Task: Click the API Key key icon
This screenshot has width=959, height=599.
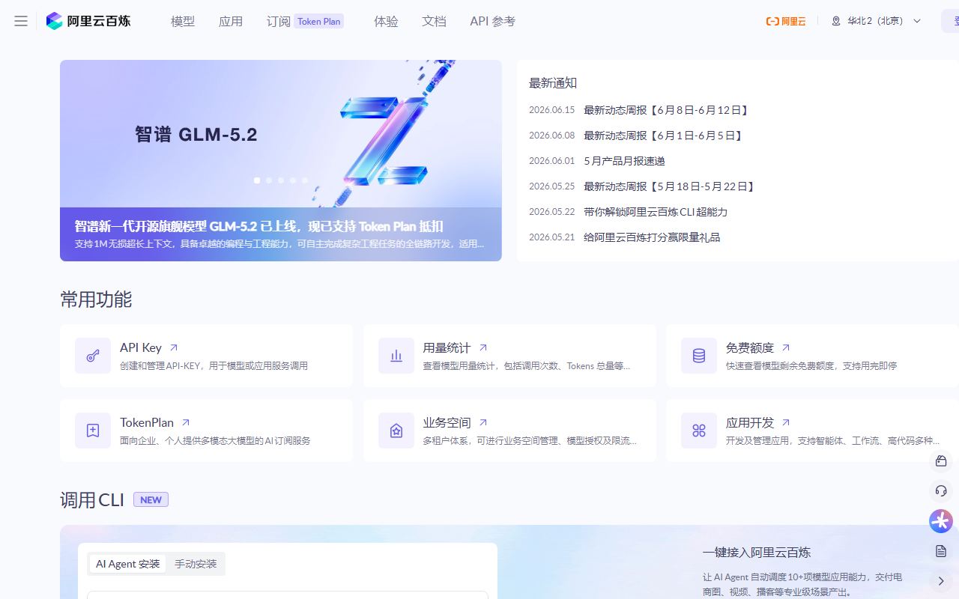Action: tap(93, 356)
